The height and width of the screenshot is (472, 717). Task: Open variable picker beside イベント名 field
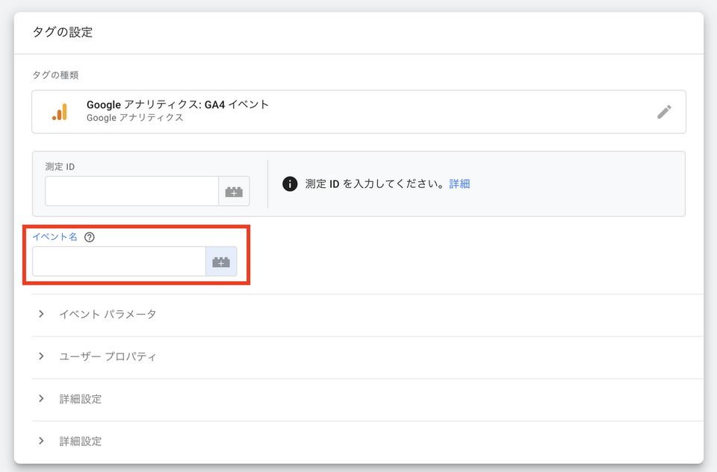tap(221, 262)
